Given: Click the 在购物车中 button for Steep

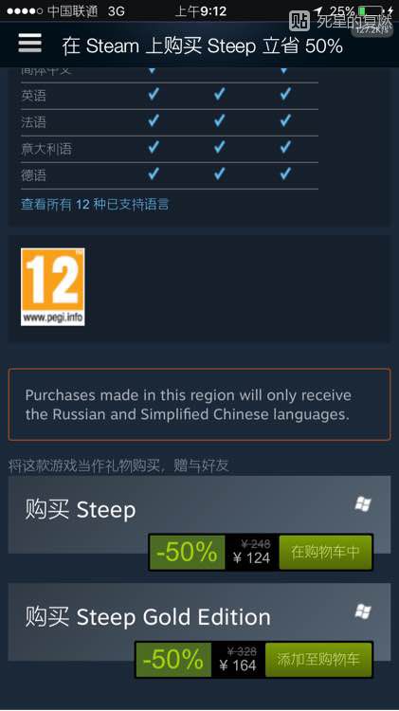Looking at the screenshot, I should point(325,552).
